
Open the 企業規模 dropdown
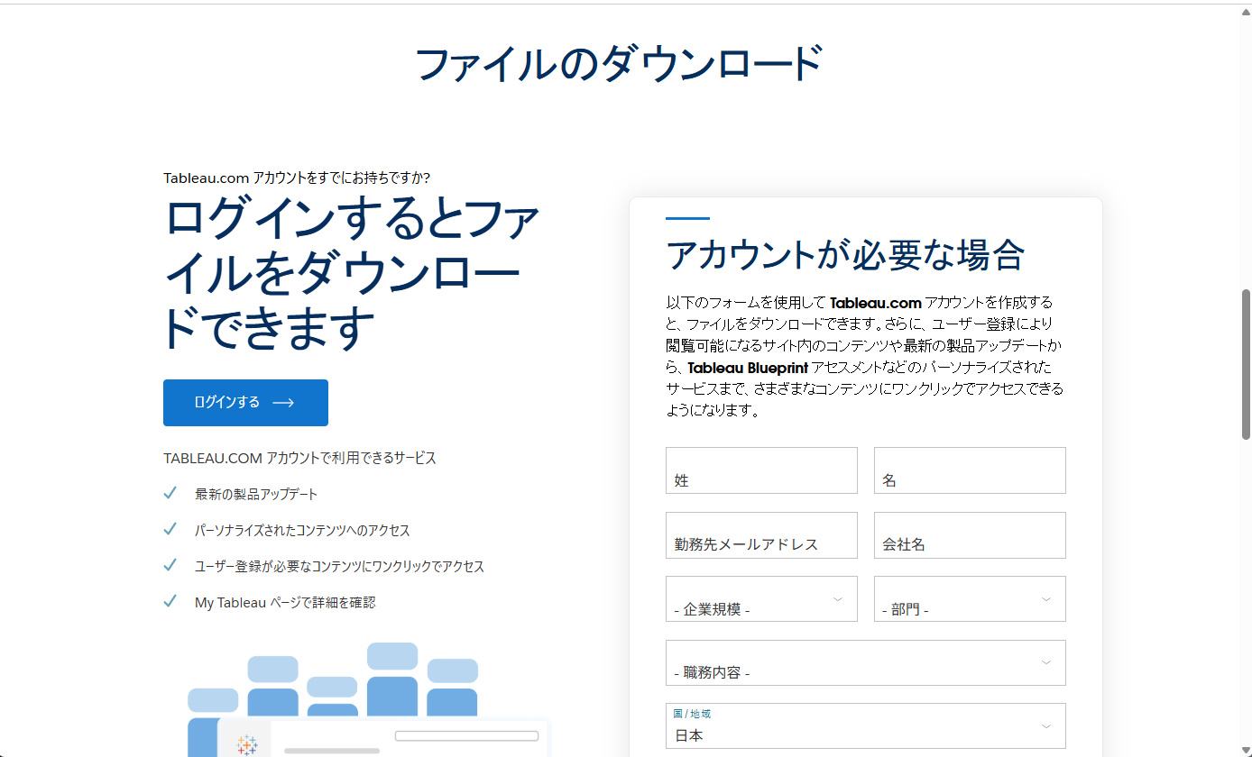click(x=761, y=599)
